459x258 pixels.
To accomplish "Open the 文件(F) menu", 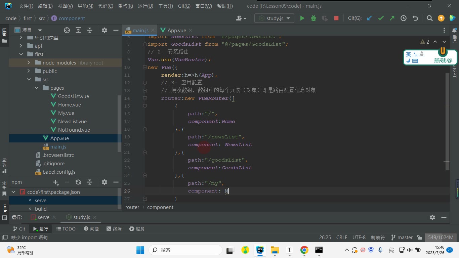I will pos(26,6).
